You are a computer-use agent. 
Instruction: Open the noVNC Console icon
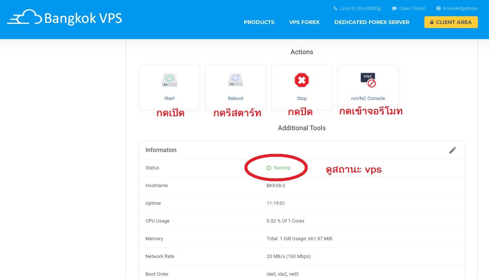368,80
